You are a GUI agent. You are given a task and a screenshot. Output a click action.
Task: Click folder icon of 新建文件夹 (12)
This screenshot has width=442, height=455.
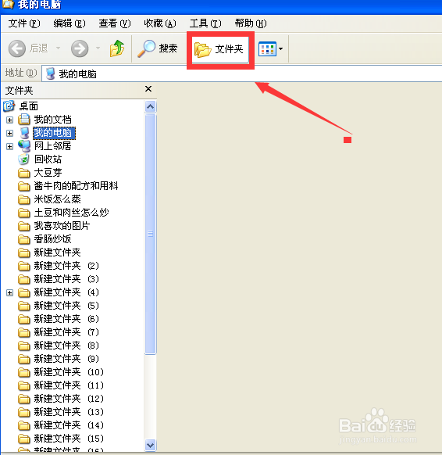click(x=24, y=399)
